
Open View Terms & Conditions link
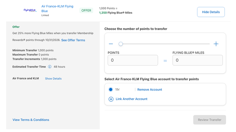(x=31, y=120)
